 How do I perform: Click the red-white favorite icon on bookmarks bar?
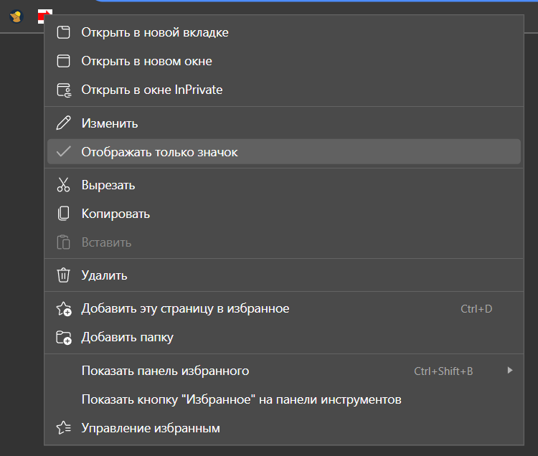click(x=44, y=14)
